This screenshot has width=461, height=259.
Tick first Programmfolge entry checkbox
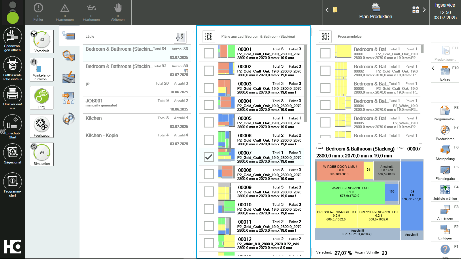tap(325, 53)
